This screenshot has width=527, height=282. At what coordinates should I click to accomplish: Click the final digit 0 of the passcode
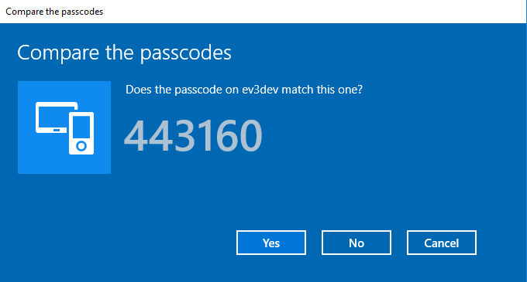click(251, 136)
